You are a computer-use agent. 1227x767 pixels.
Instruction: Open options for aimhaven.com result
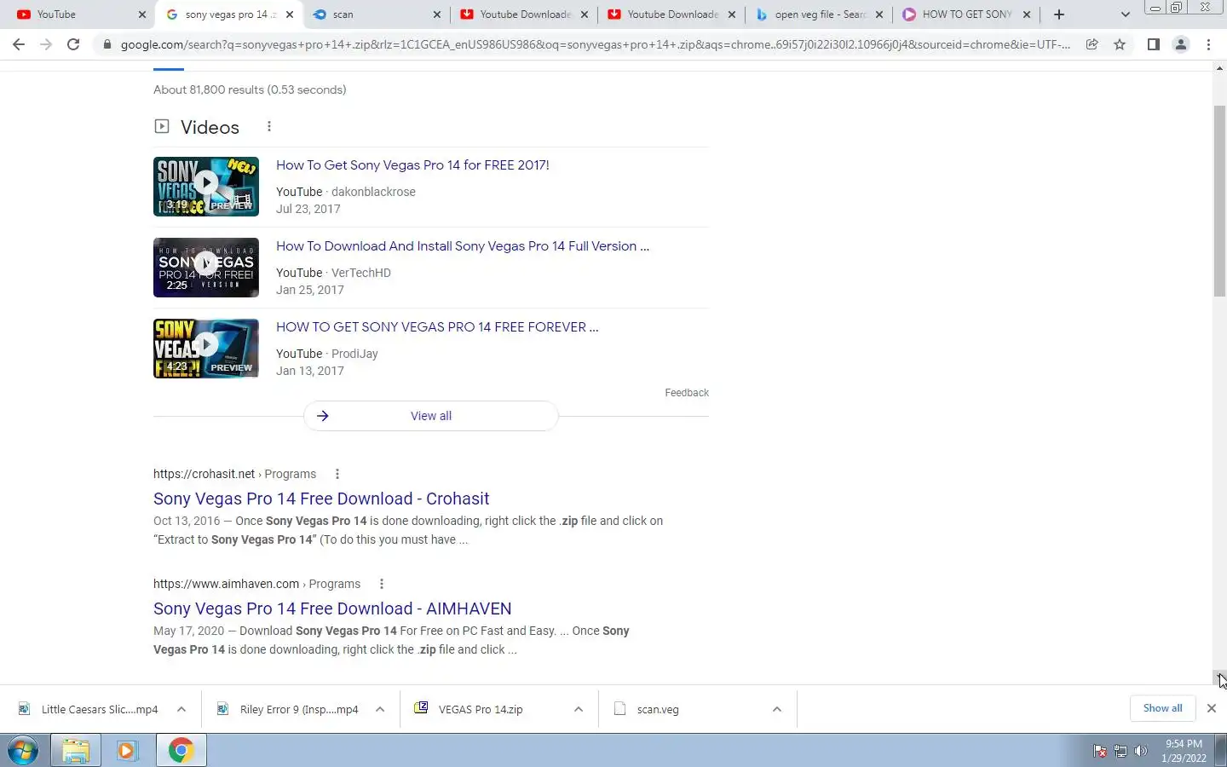tap(382, 584)
